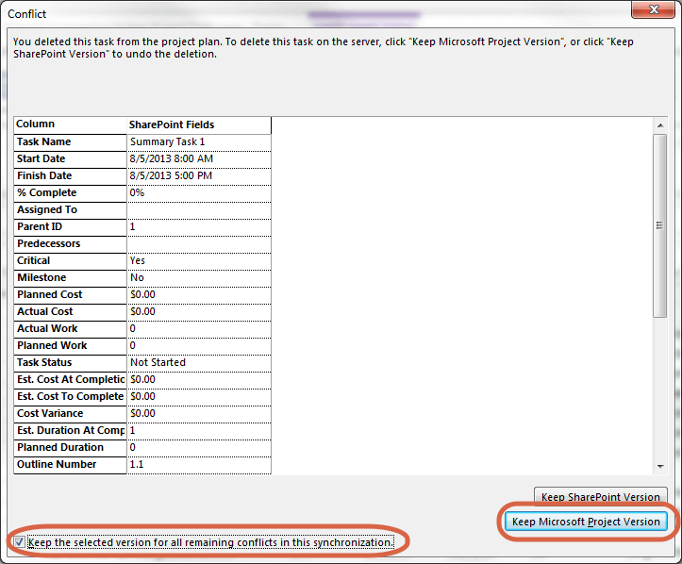Click the '0%' value cell

click(199, 192)
